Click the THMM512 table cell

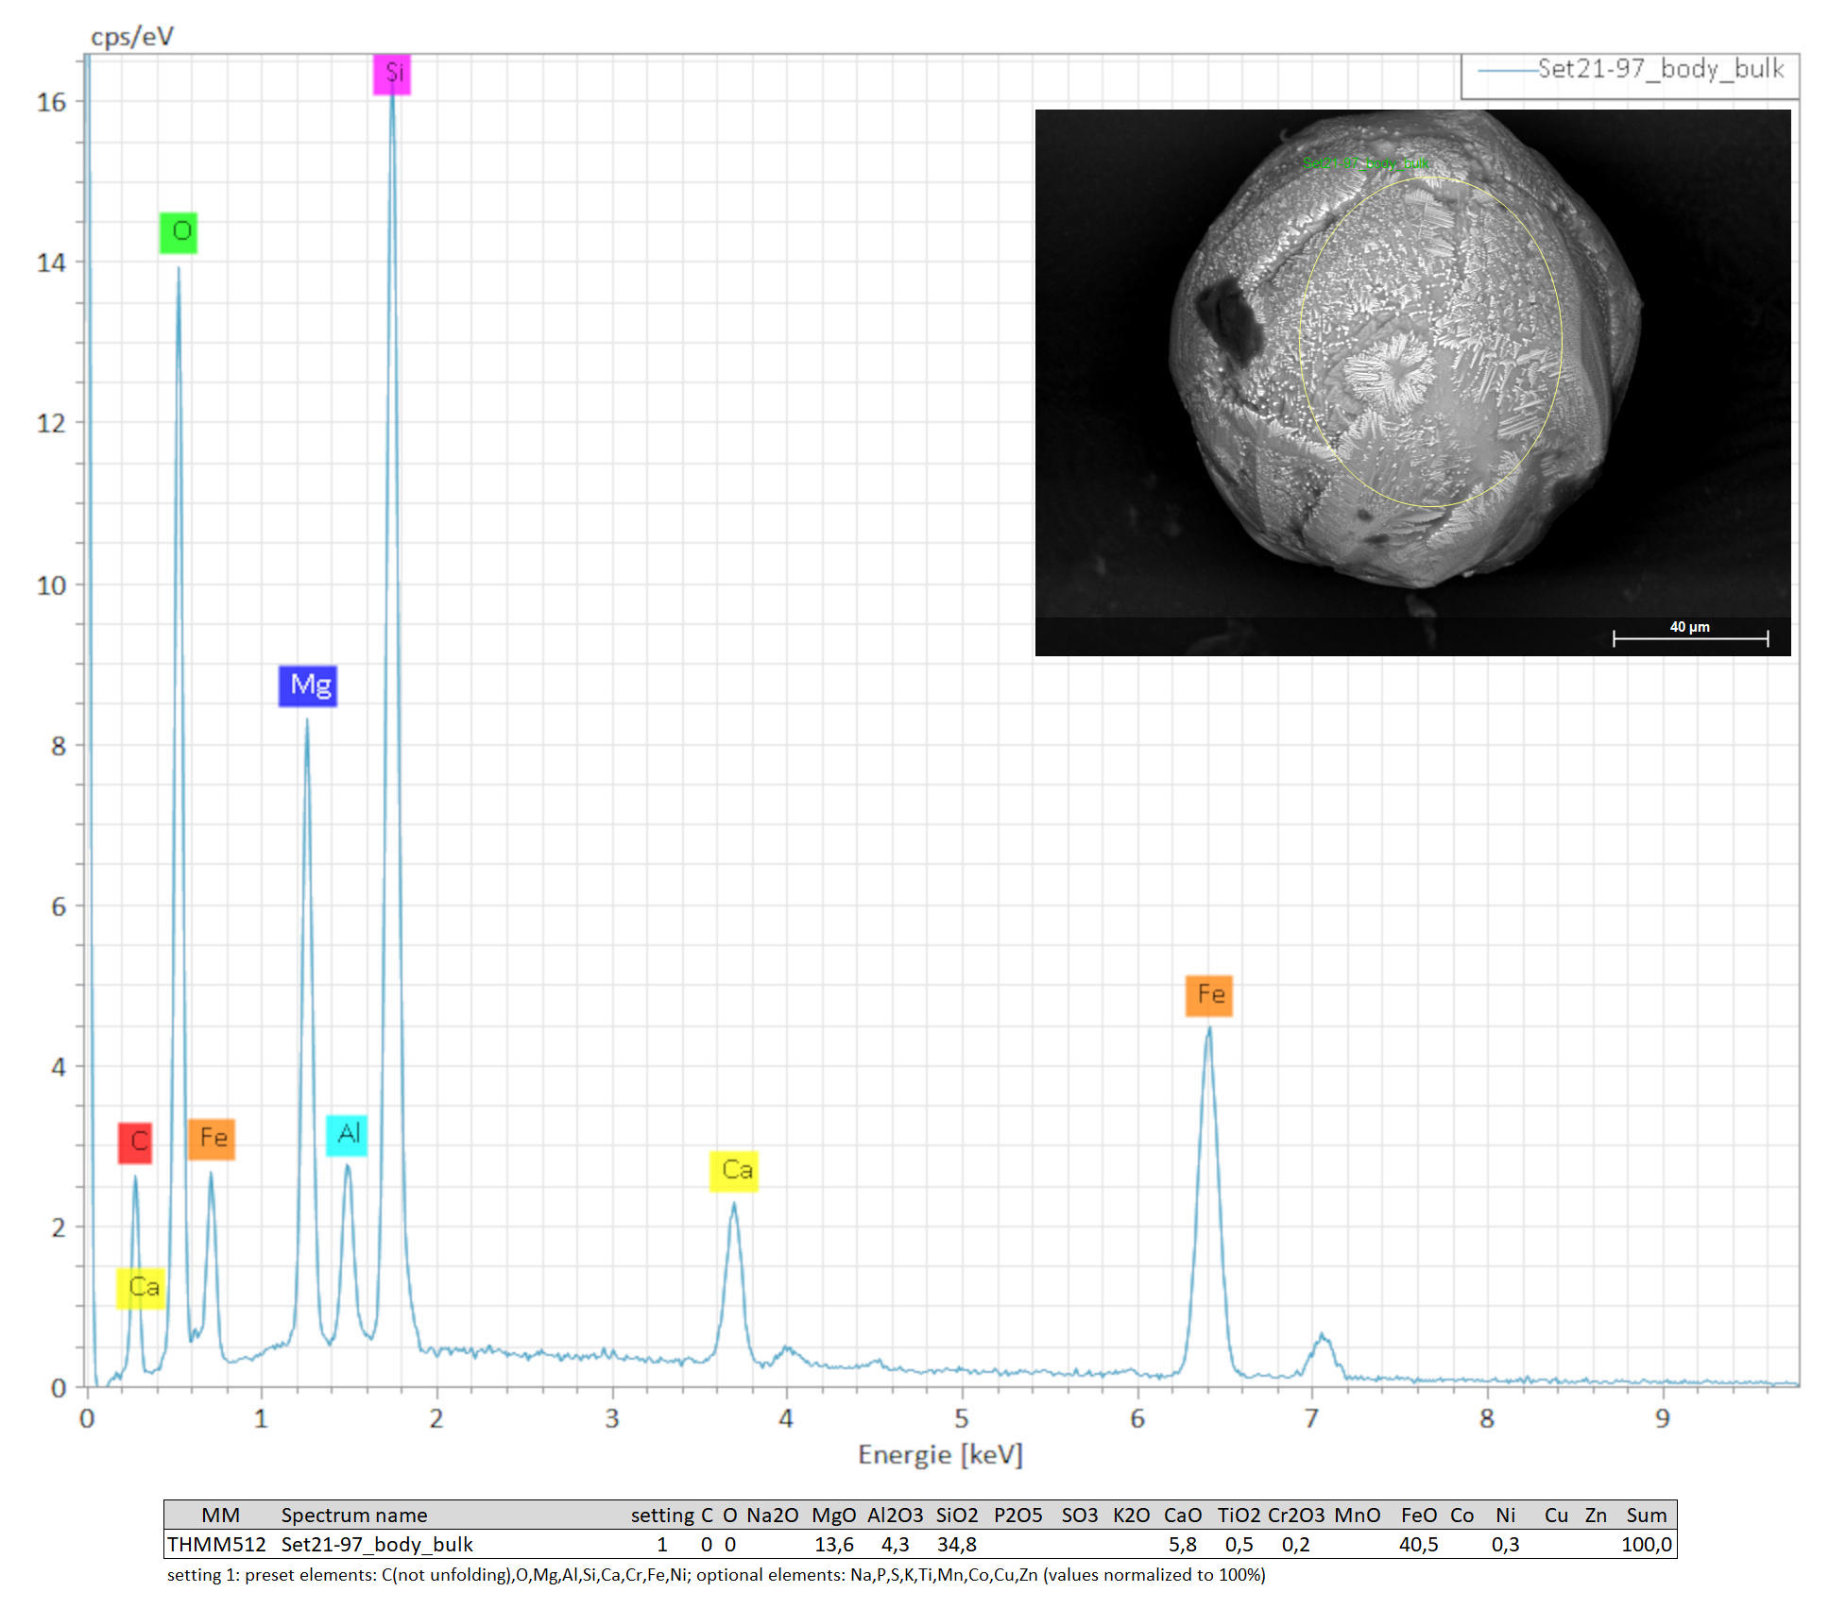coord(216,1545)
